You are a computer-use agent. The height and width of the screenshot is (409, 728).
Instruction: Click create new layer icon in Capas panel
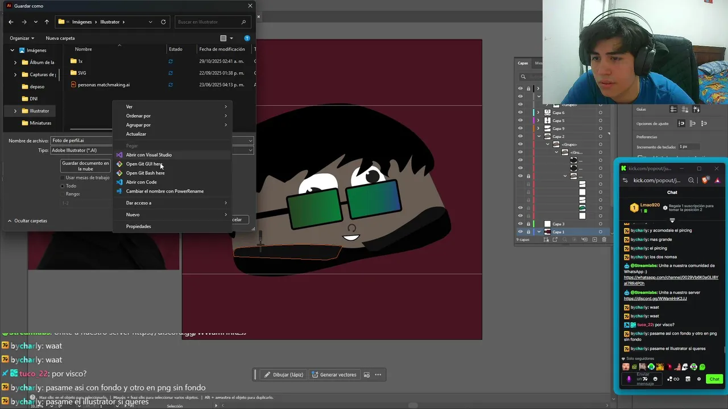point(594,240)
